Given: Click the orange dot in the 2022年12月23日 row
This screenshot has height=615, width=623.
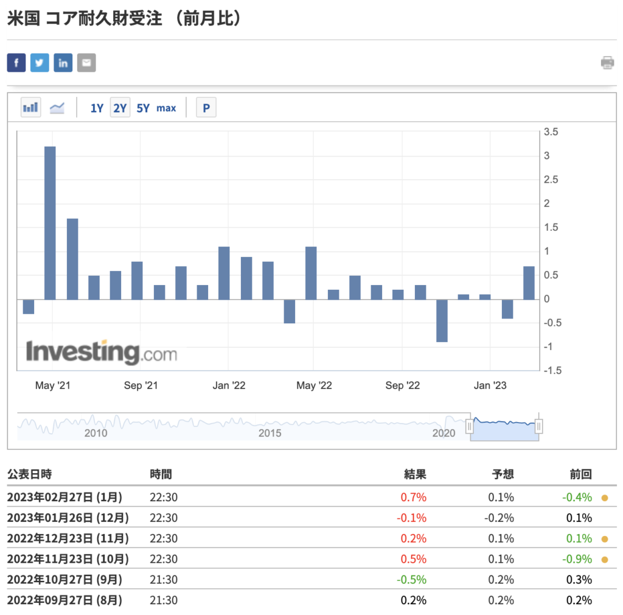Looking at the screenshot, I should (x=605, y=539).
